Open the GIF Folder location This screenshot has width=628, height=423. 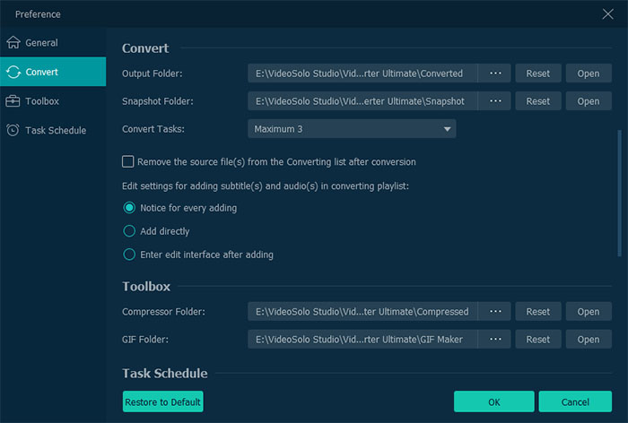589,339
